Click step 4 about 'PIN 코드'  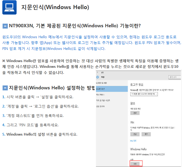pyautogui.click(x=30, y=125)
